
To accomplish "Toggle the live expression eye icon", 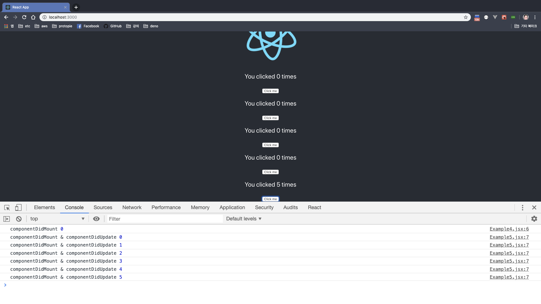I will tap(96, 219).
